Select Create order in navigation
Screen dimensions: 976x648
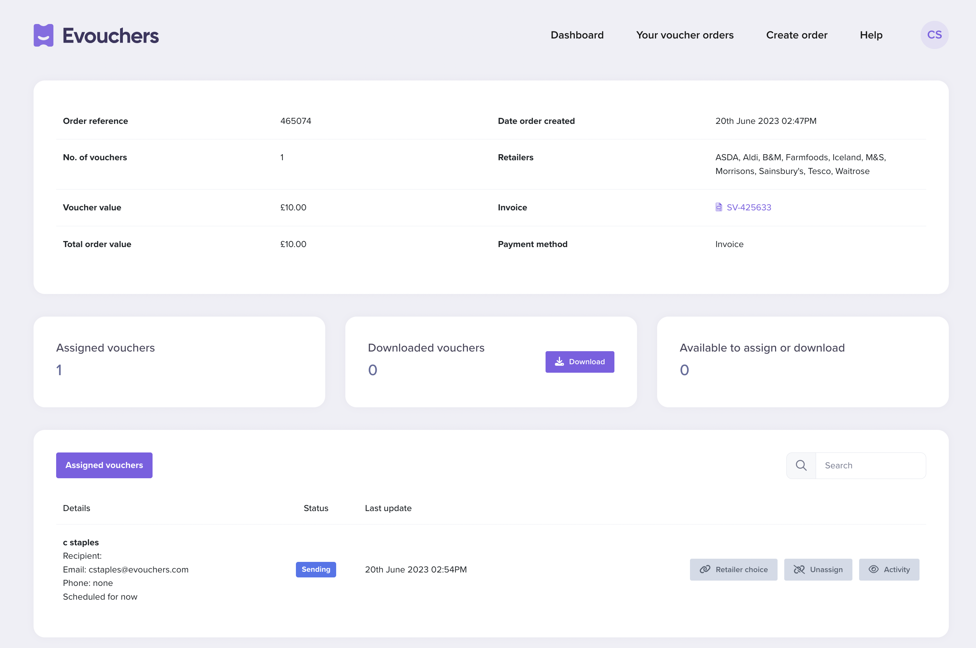click(x=797, y=35)
